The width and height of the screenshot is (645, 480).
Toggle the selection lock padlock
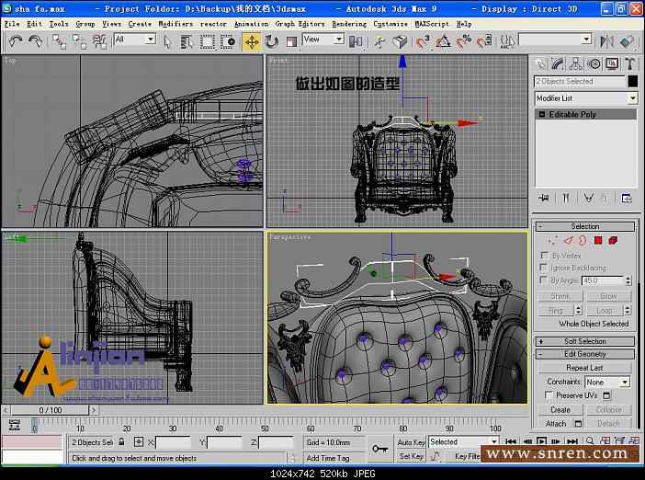point(121,441)
